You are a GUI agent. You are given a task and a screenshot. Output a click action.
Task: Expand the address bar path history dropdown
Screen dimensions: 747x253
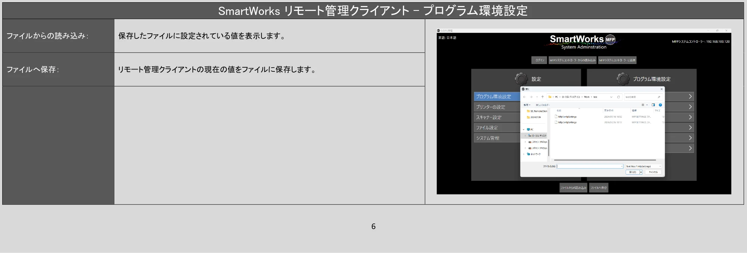point(611,97)
